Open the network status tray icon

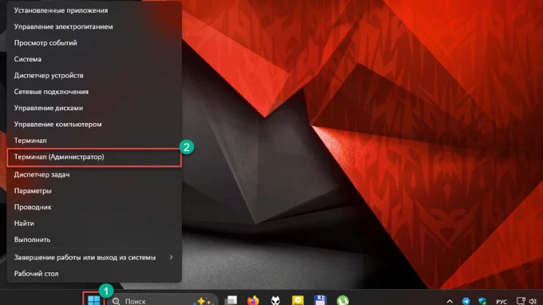click(521, 301)
